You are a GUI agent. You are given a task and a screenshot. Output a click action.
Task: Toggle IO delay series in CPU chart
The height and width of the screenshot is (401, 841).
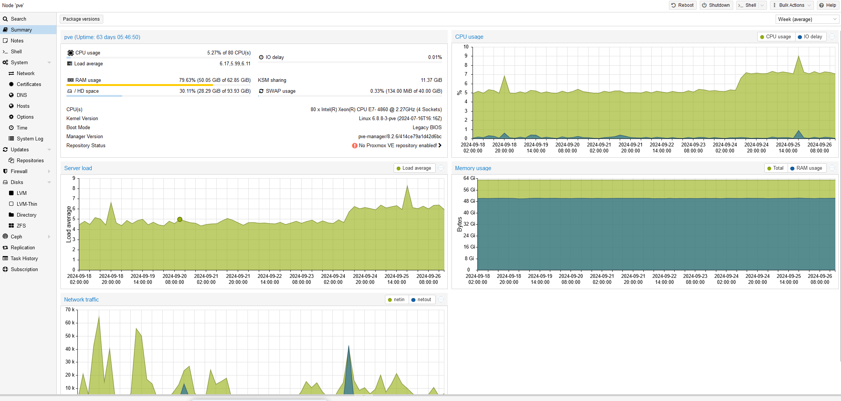[810, 37]
